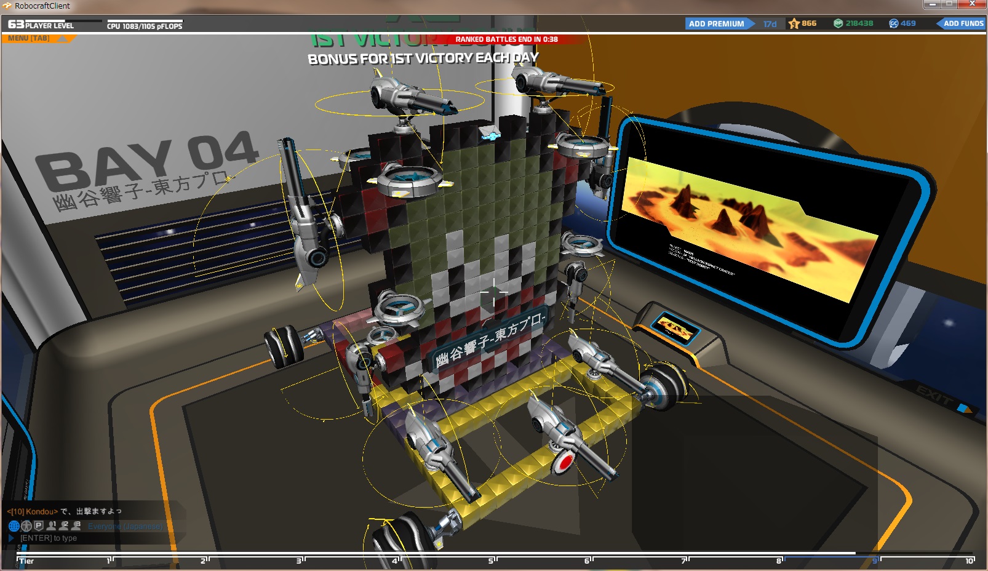The height and width of the screenshot is (571, 988).
Task: Click the premium days remaining 17d
Action: click(x=770, y=24)
